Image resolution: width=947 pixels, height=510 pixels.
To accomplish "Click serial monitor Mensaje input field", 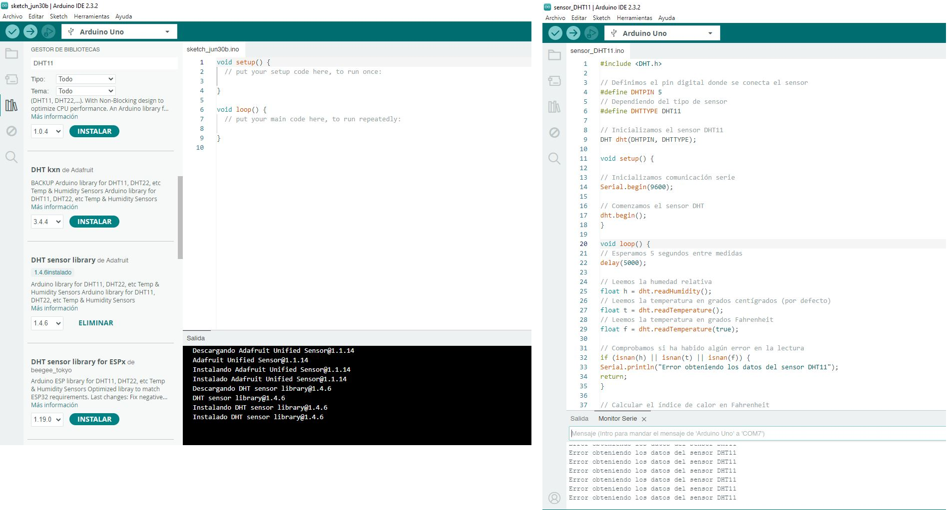I will point(757,434).
